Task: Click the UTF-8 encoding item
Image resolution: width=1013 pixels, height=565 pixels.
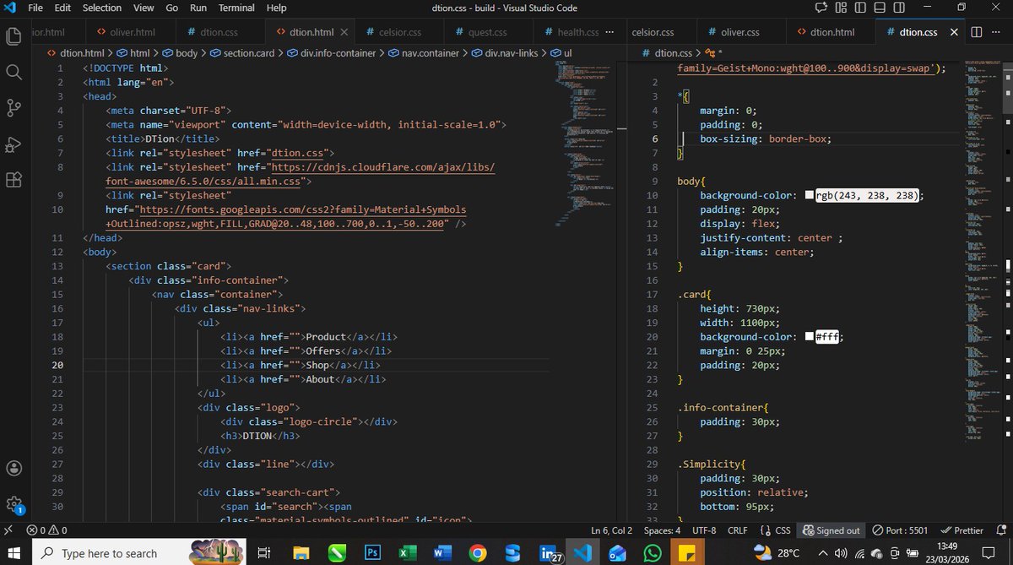Action: 704,530
